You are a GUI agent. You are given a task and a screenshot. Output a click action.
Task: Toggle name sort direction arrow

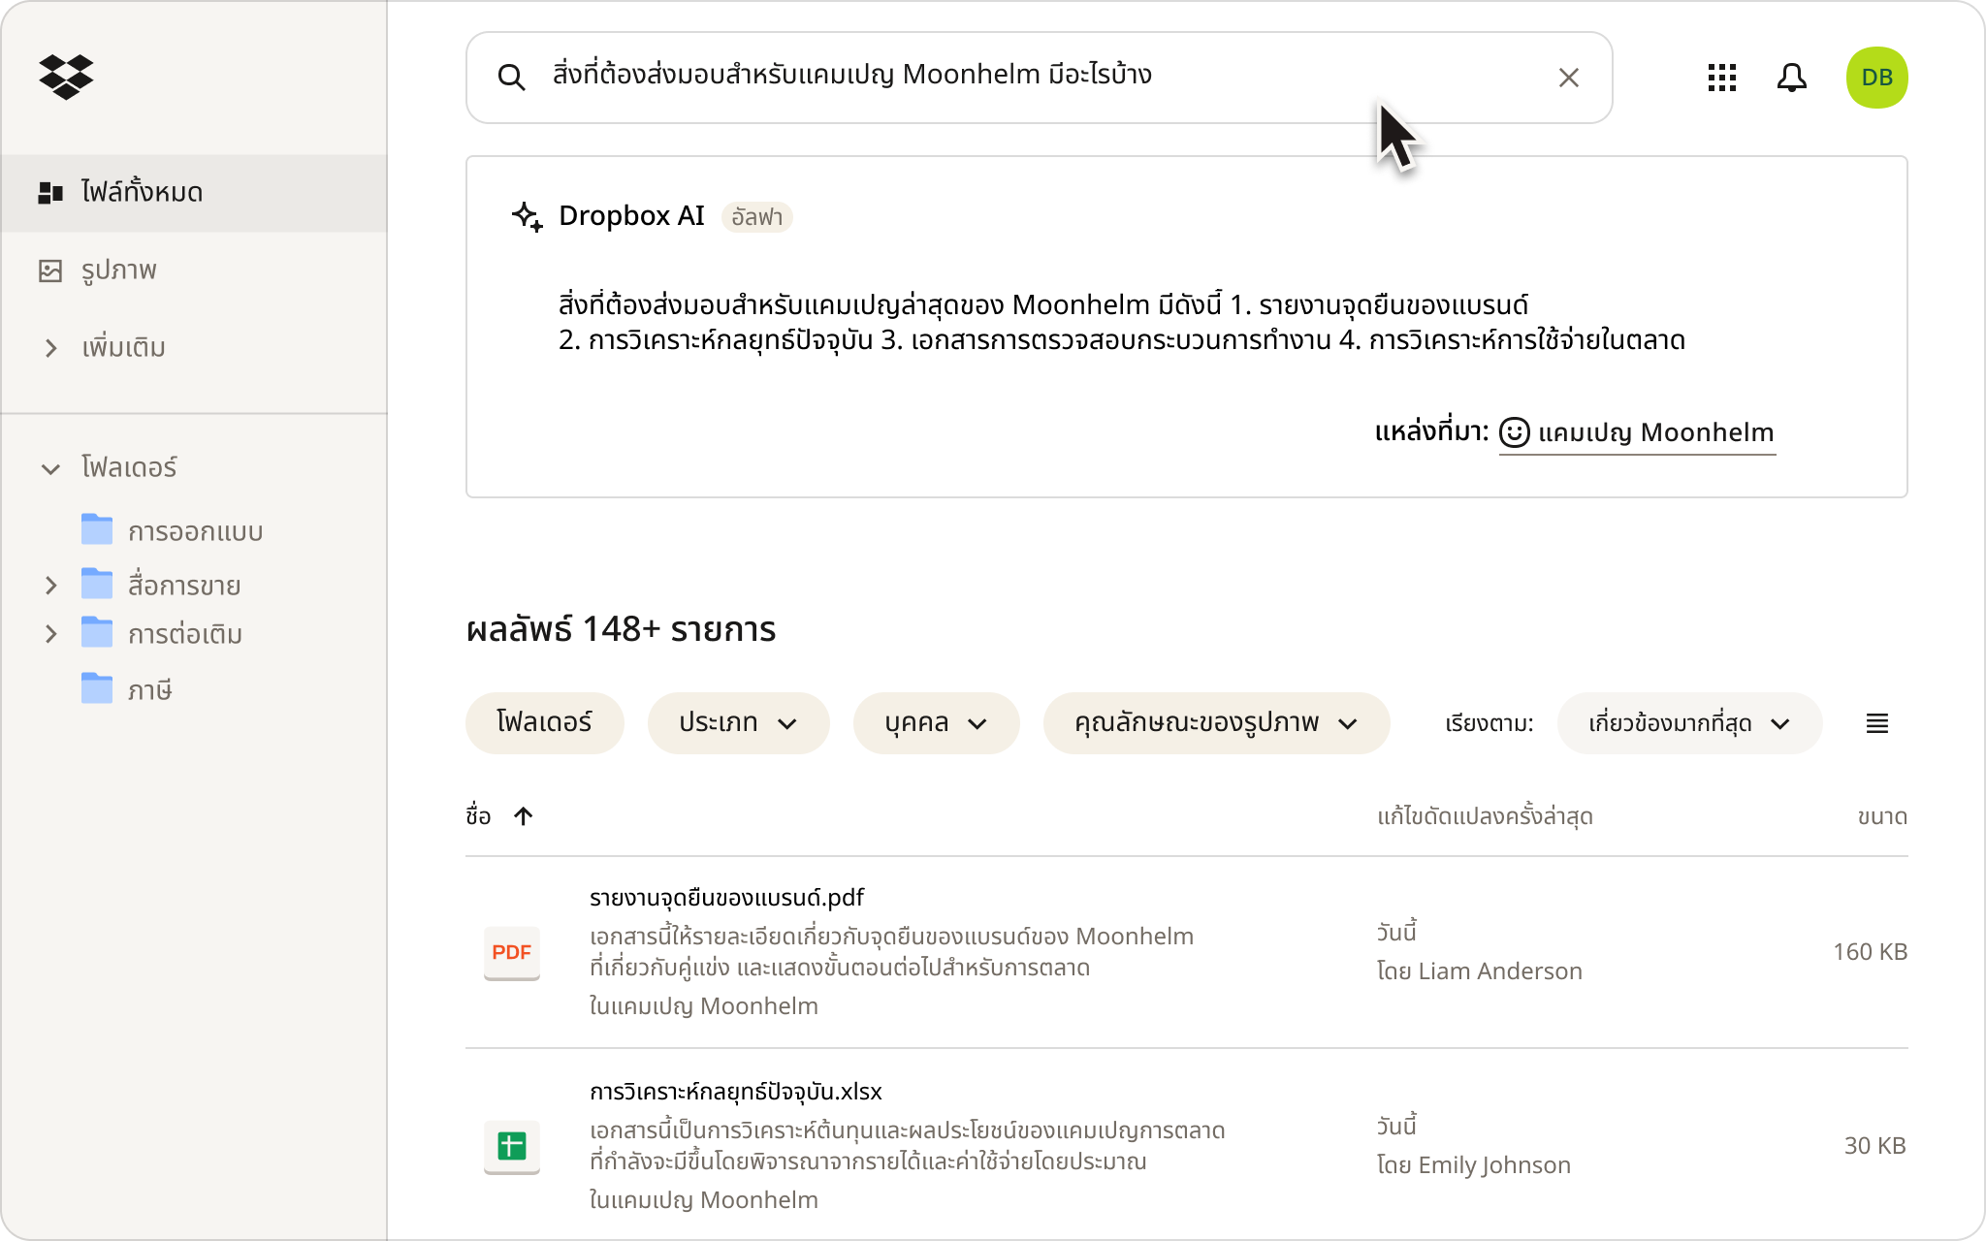[x=524, y=816]
